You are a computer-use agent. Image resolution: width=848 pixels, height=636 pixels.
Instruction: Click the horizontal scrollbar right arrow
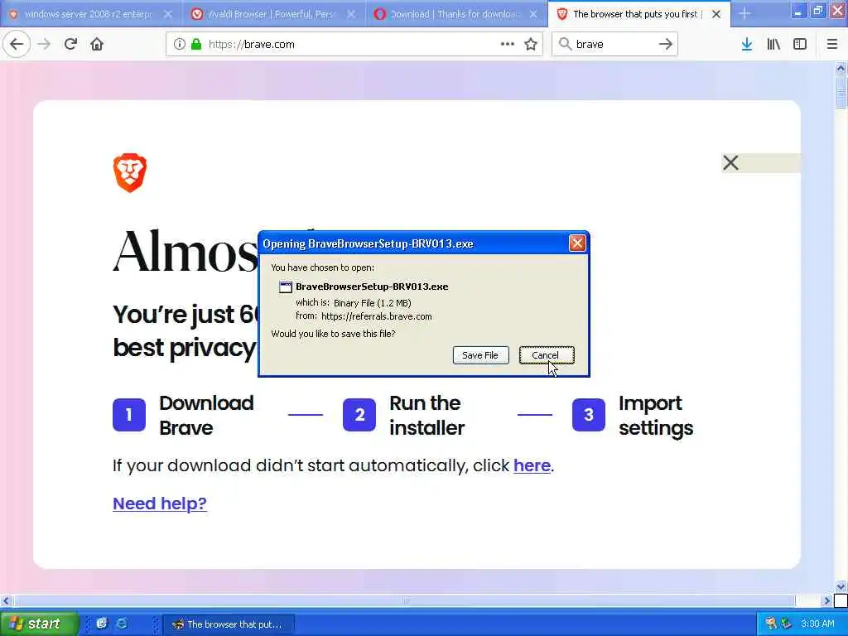click(x=826, y=600)
